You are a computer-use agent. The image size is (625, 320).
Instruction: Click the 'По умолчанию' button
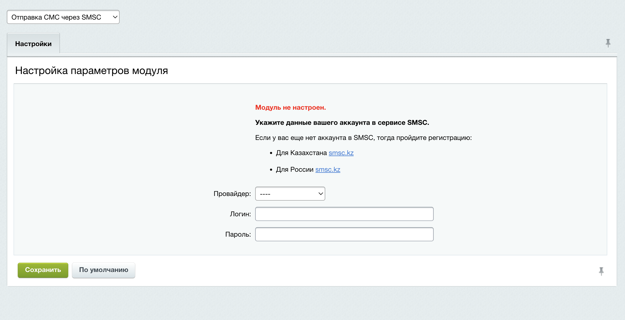(103, 270)
